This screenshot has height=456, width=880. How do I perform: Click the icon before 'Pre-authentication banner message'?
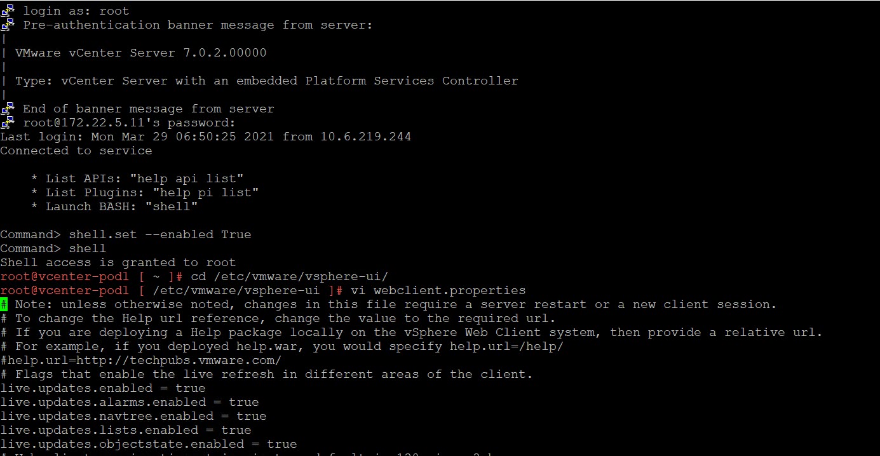8,25
